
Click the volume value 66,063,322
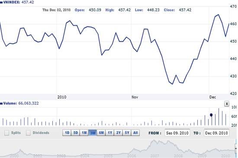click(29, 103)
